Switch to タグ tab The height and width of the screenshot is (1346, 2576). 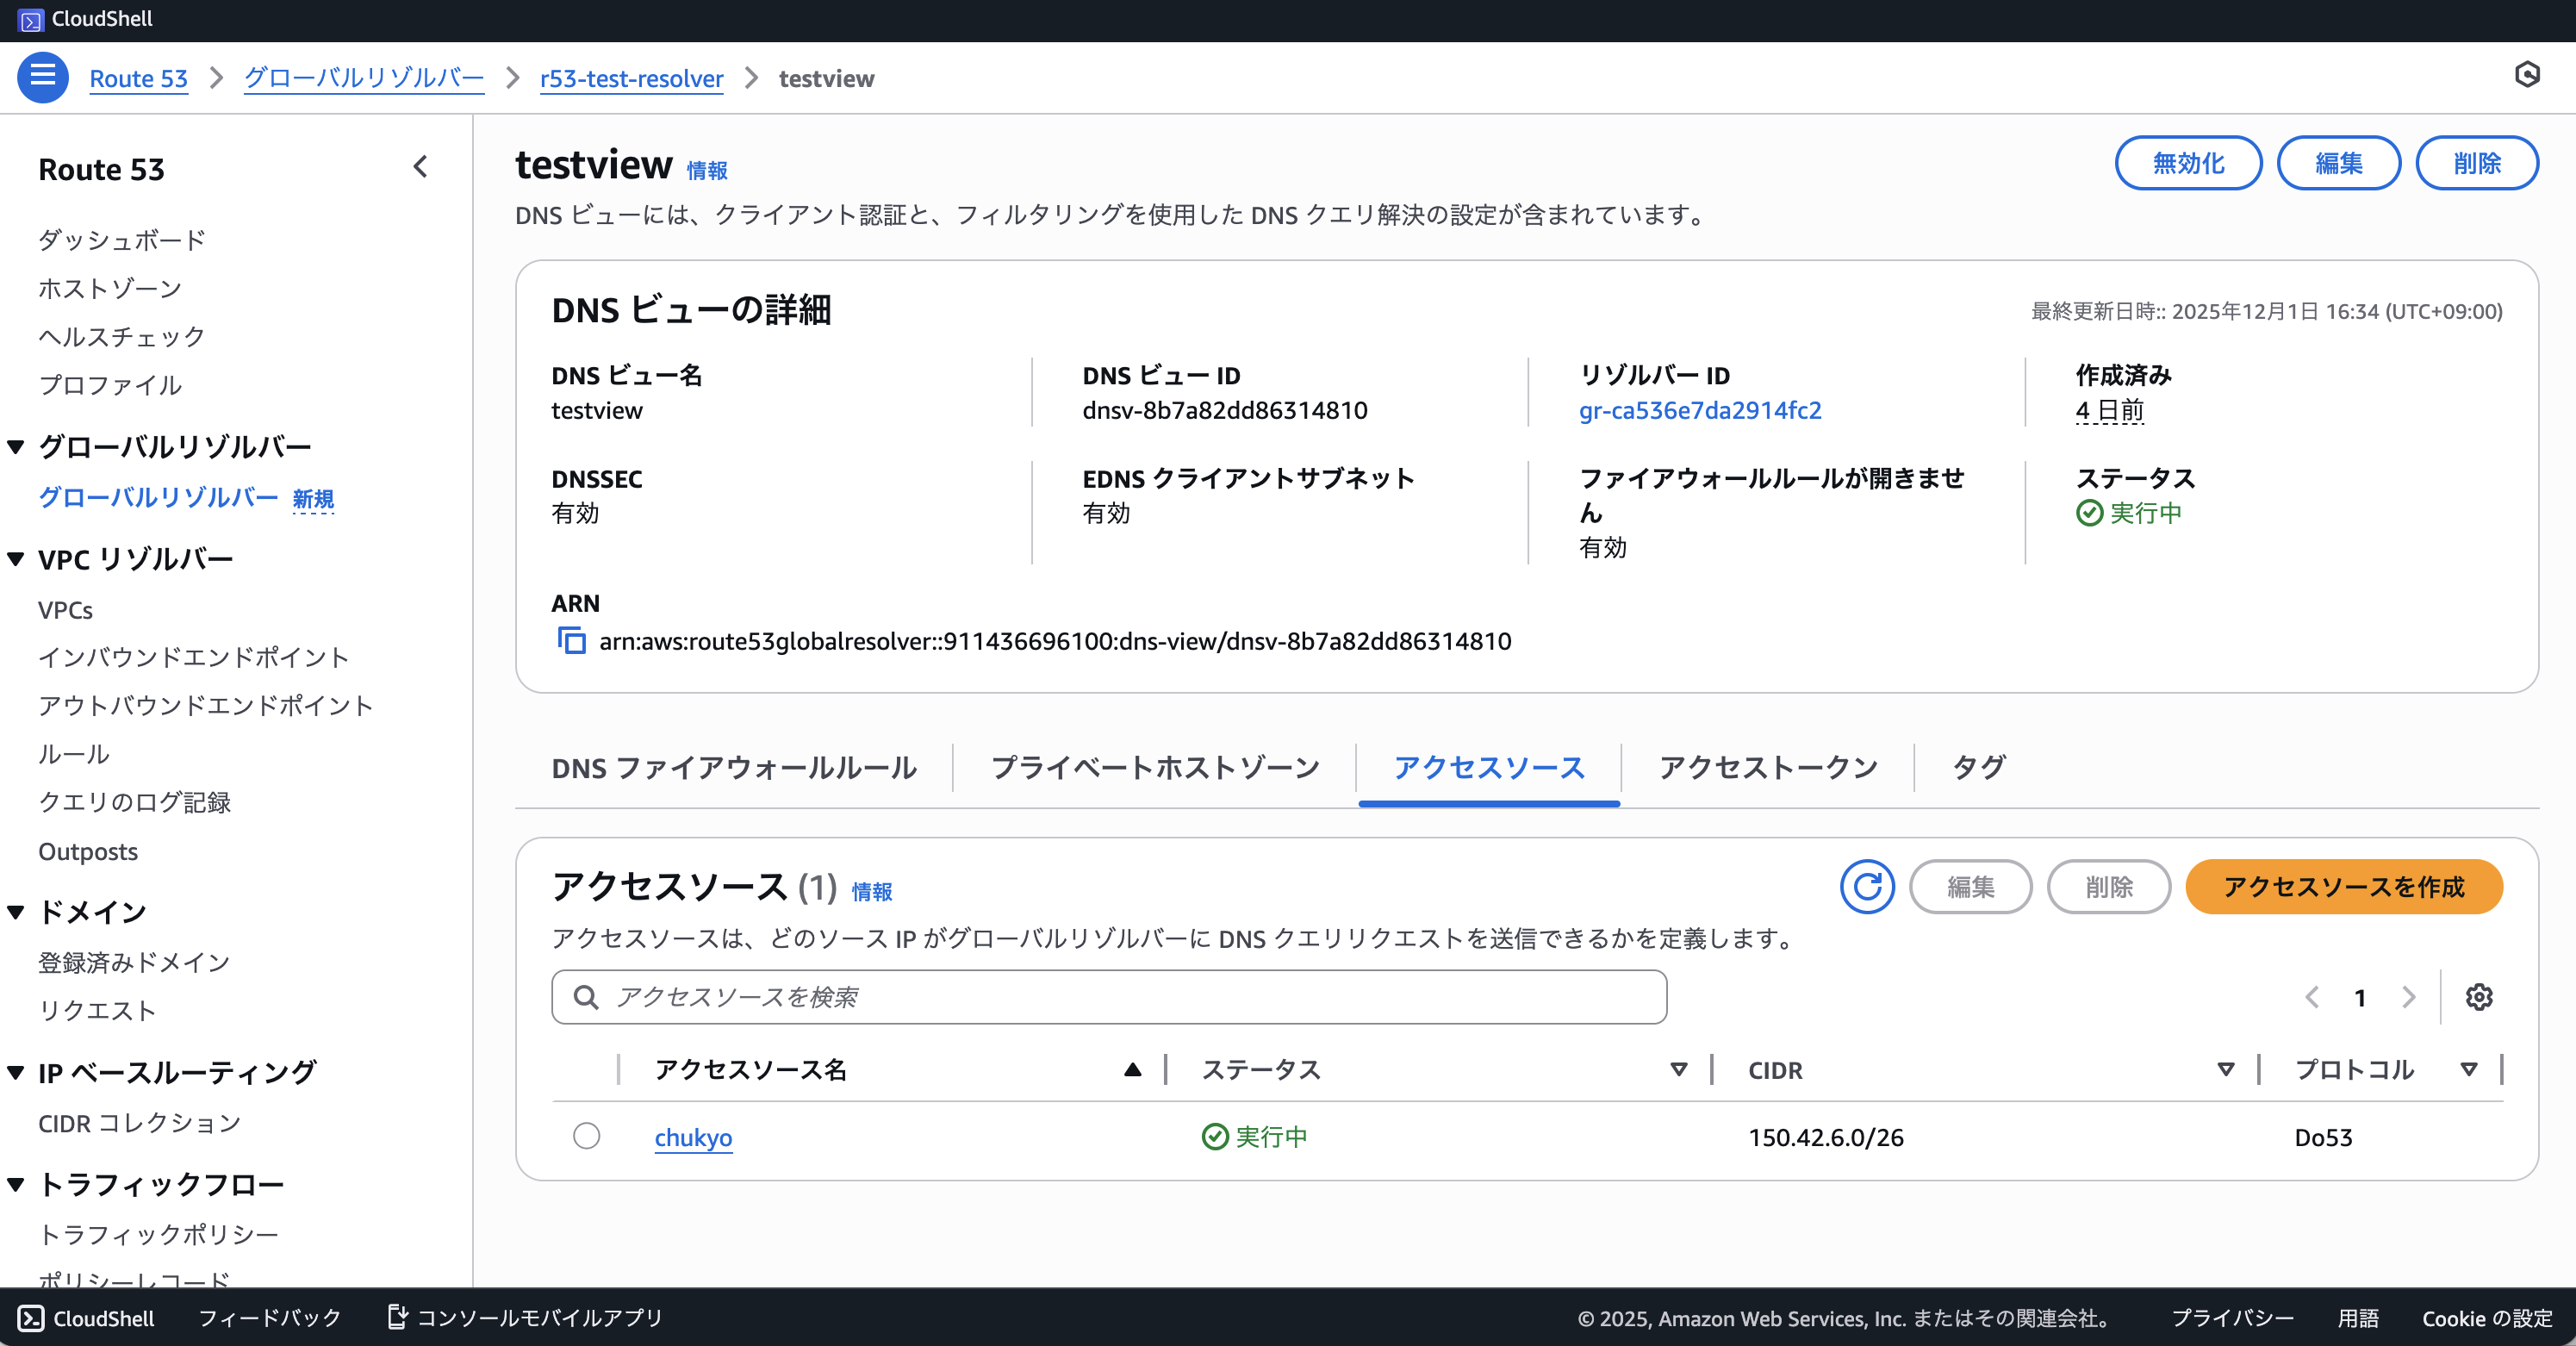(x=1979, y=767)
